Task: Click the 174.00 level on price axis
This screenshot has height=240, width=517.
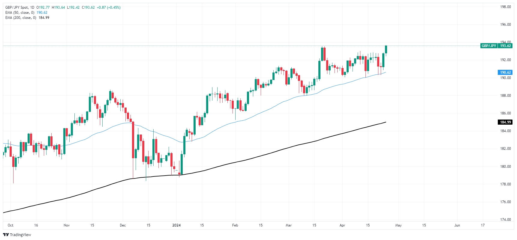Action: click(x=505, y=220)
